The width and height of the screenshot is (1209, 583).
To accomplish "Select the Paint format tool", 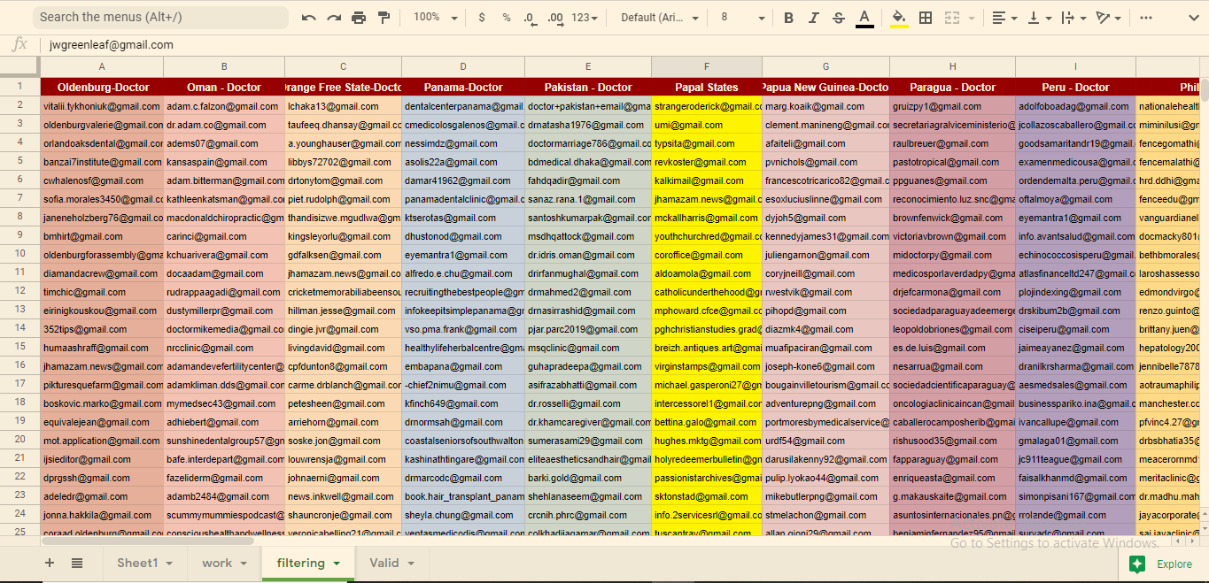I will tap(383, 17).
